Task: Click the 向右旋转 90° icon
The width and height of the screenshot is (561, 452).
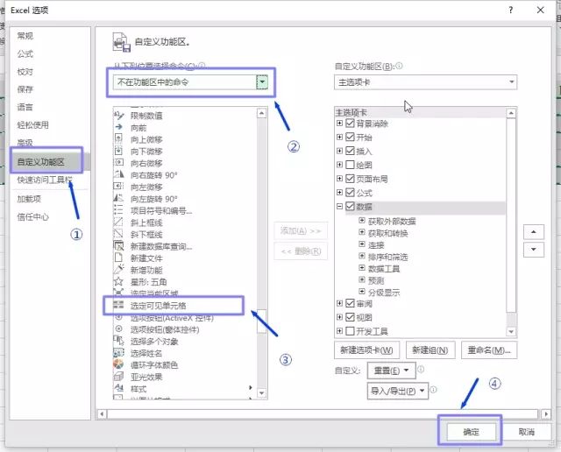Action: (x=118, y=174)
